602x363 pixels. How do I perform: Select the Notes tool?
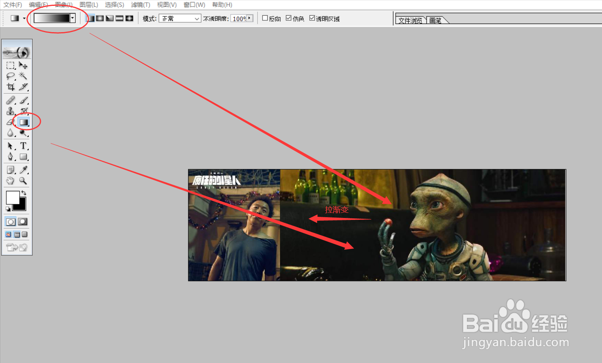pyautogui.click(x=11, y=170)
